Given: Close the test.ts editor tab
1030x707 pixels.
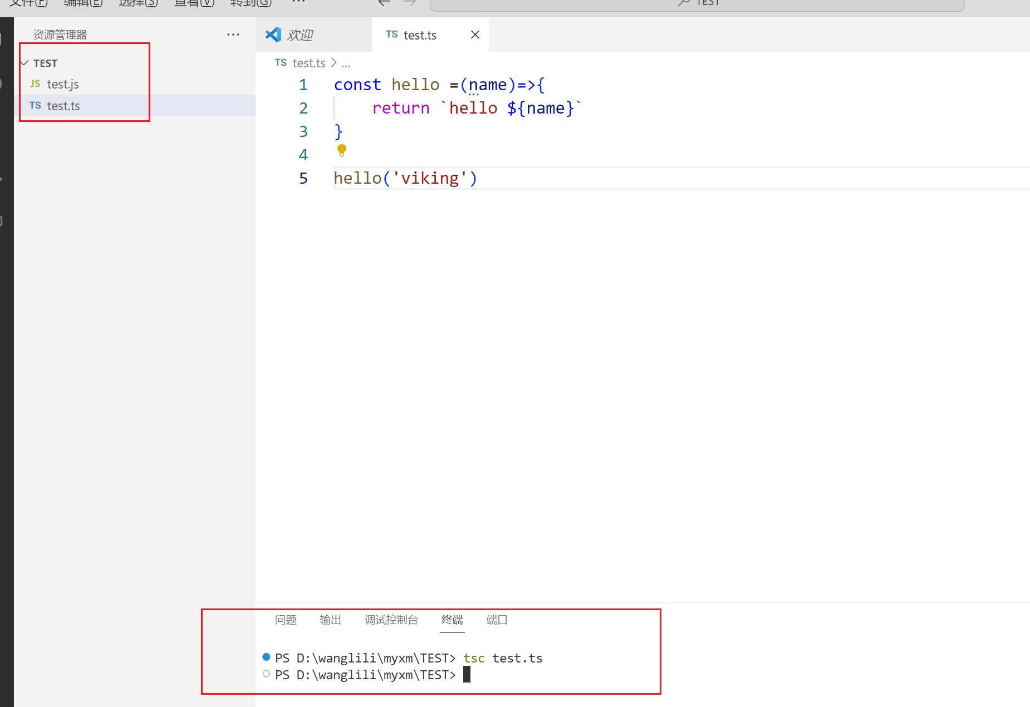Looking at the screenshot, I should click(x=475, y=35).
